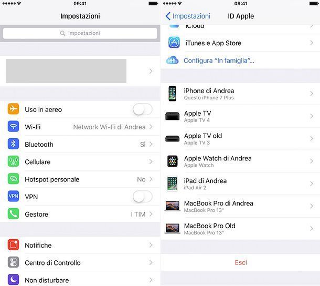Tap the Bluetooth icon
The width and height of the screenshot is (320, 286).
13,144
